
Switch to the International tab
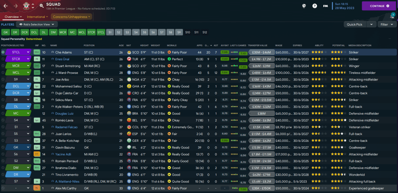[37, 17]
